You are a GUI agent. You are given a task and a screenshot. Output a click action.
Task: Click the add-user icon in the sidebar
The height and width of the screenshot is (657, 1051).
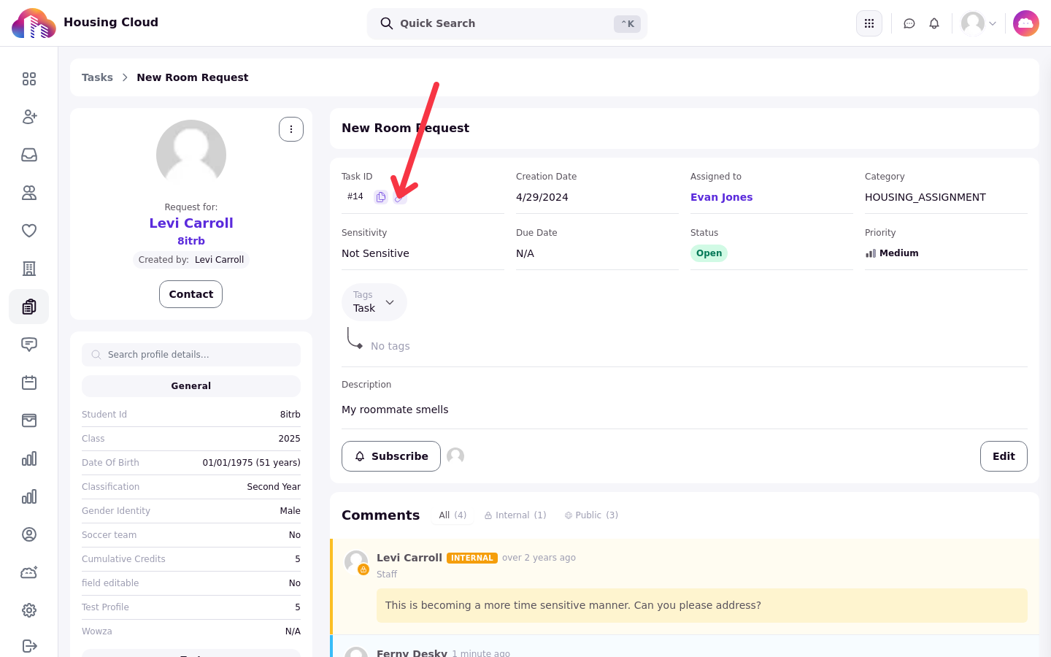coord(29,117)
